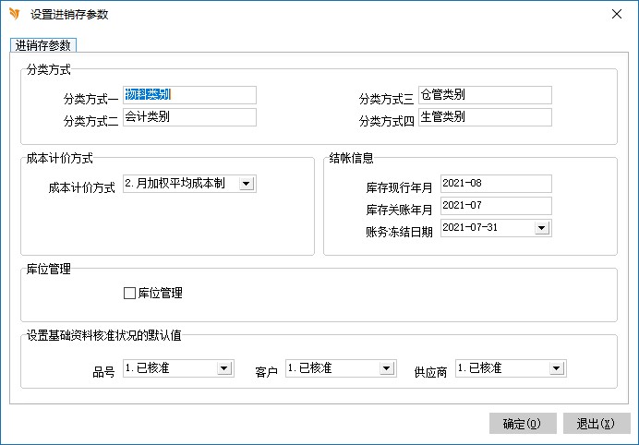Select the 进销存参数 tab

43,45
